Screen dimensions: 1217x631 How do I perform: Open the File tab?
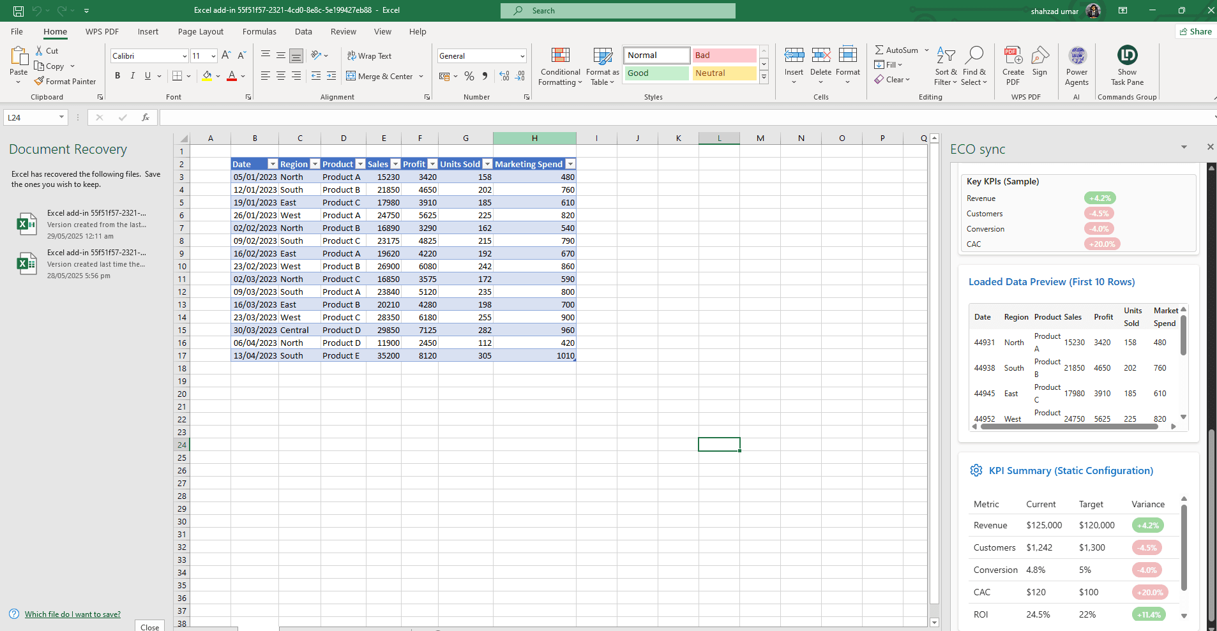tap(17, 31)
